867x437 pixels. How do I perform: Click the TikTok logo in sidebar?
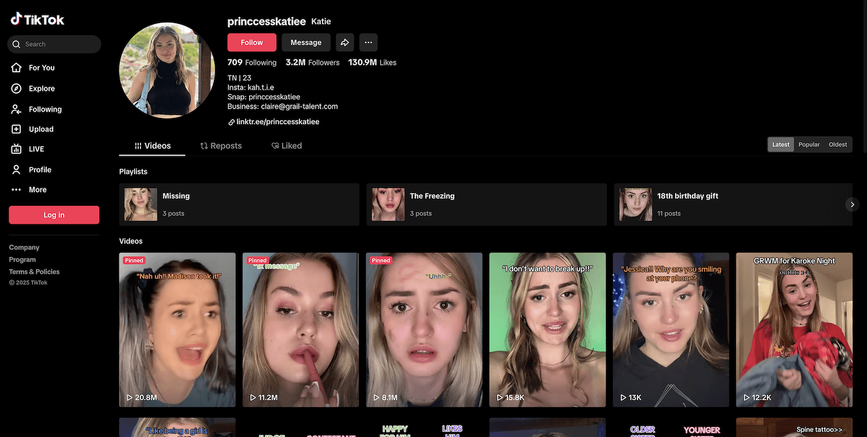point(38,20)
